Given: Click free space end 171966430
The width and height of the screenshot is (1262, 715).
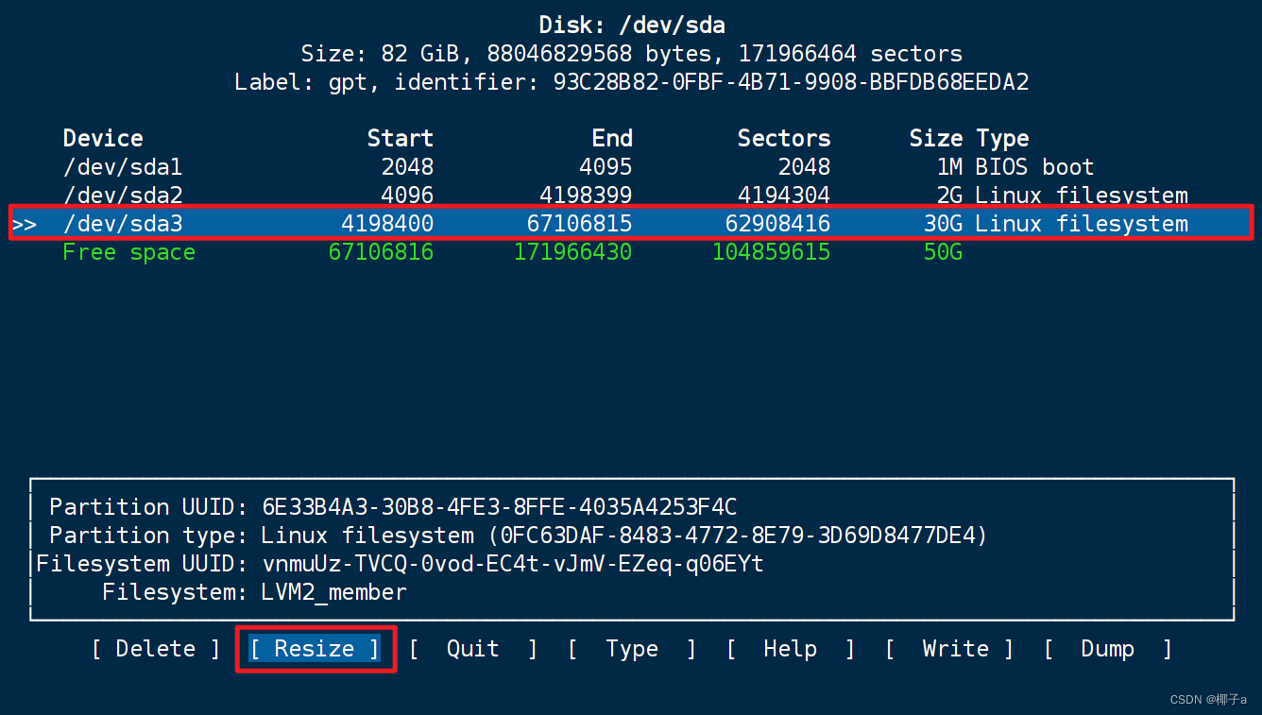Looking at the screenshot, I should point(572,252).
